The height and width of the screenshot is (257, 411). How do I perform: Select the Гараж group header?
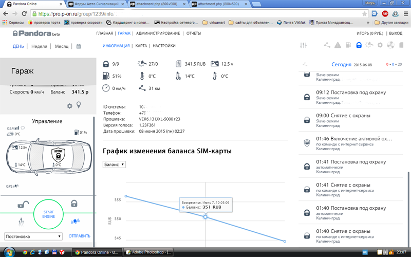click(48, 71)
